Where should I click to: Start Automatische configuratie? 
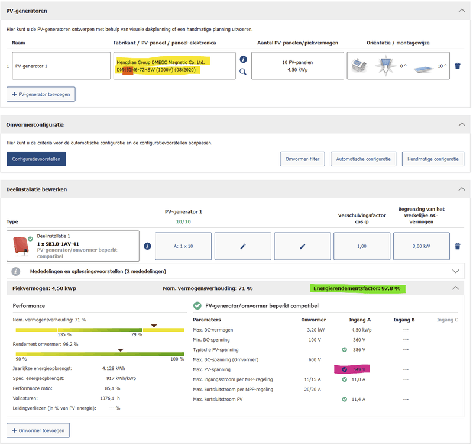[x=363, y=159]
